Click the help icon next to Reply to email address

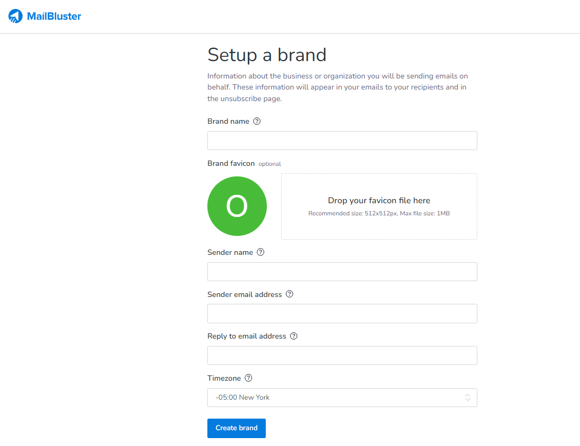coord(294,336)
